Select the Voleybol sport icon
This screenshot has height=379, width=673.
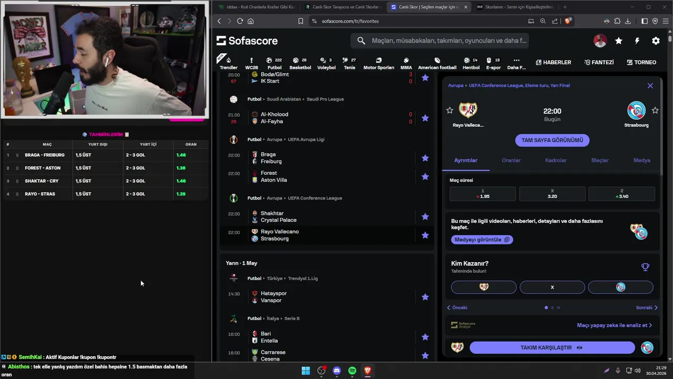[326, 62]
